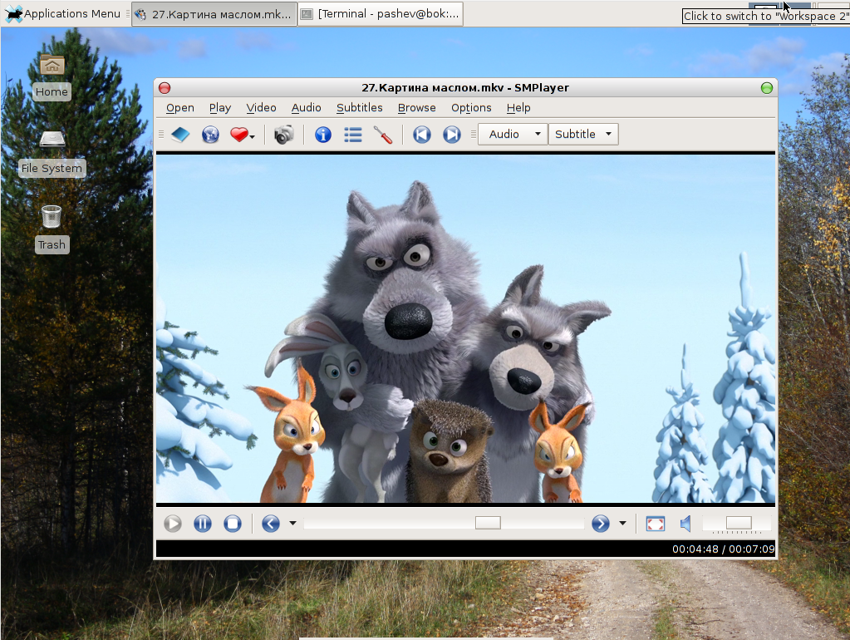Open the Audio menu in menu bar
The image size is (850, 640).
(x=307, y=107)
